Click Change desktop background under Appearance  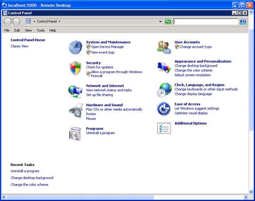tap(196, 66)
